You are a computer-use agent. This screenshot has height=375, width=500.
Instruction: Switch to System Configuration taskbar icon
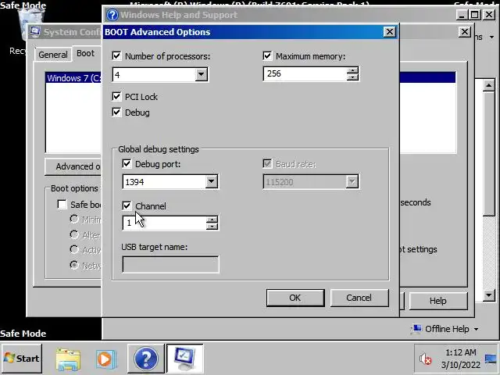click(x=185, y=359)
